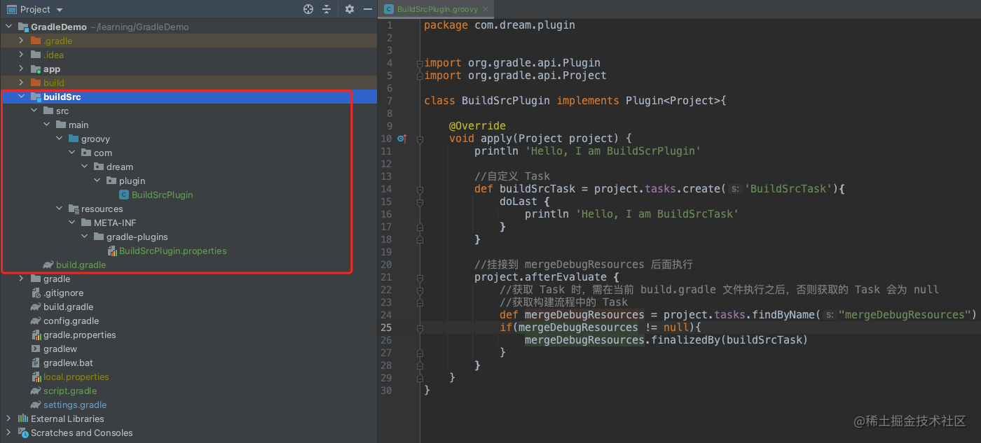The width and height of the screenshot is (981, 443).
Task: Click the locate/scroll-from-source target icon
Action: click(x=308, y=9)
